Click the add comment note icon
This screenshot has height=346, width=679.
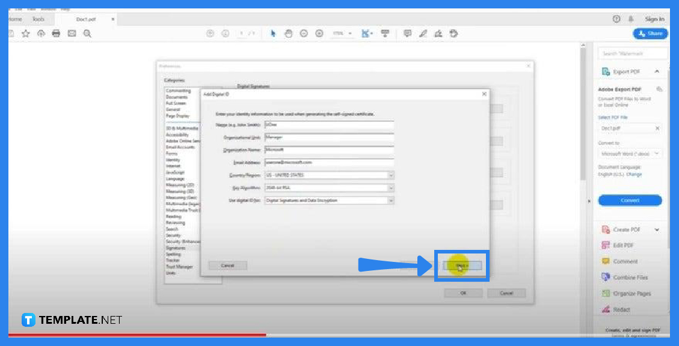pyautogui.click(x=408, y=33)
